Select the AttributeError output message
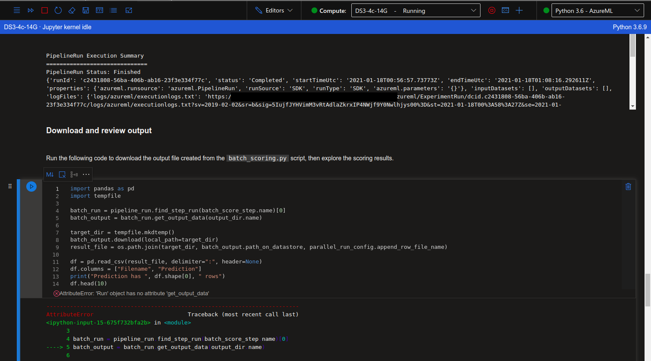The height and width of the screenshot is (361, 651). tap(129, 293)
